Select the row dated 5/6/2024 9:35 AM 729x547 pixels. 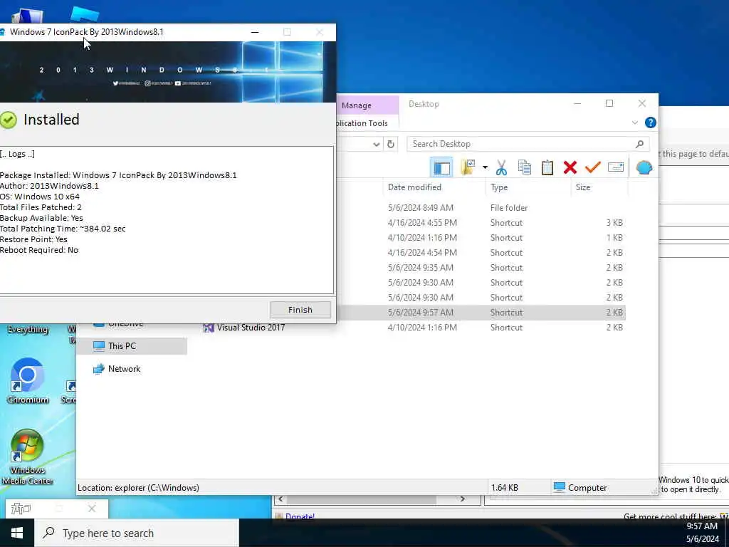tap(481, 268)
